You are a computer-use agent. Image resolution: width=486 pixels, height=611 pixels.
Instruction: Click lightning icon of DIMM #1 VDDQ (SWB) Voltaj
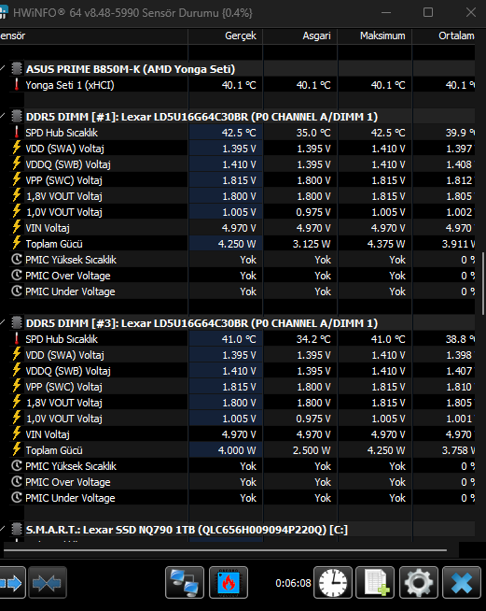(17, 164)
